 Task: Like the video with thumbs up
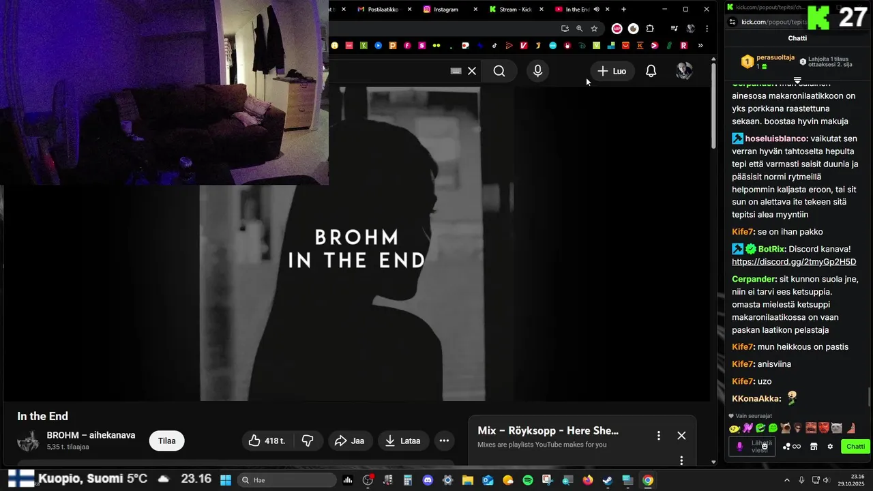(267, 441)
